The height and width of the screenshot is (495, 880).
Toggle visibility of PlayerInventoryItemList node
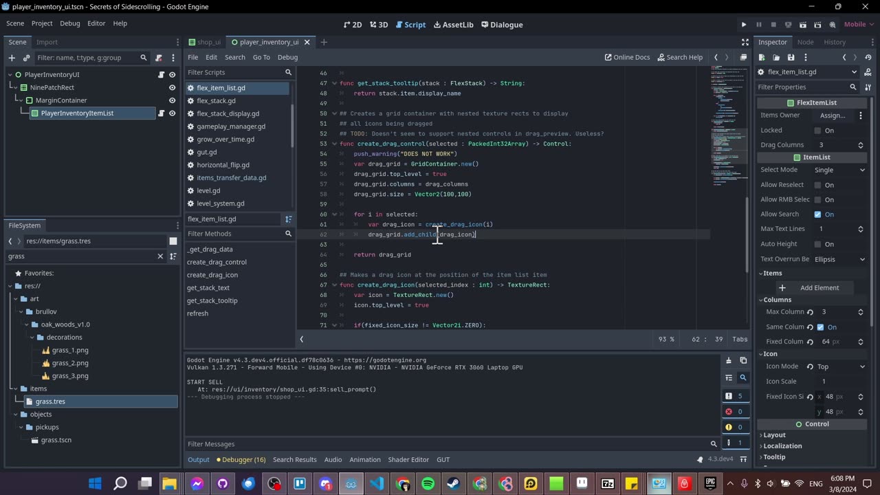173,113
